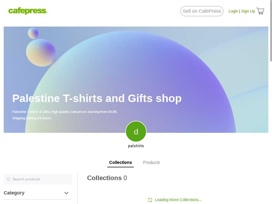Click the magnifier icon in search box
The image size is (272, 204).
coord(8,179)
